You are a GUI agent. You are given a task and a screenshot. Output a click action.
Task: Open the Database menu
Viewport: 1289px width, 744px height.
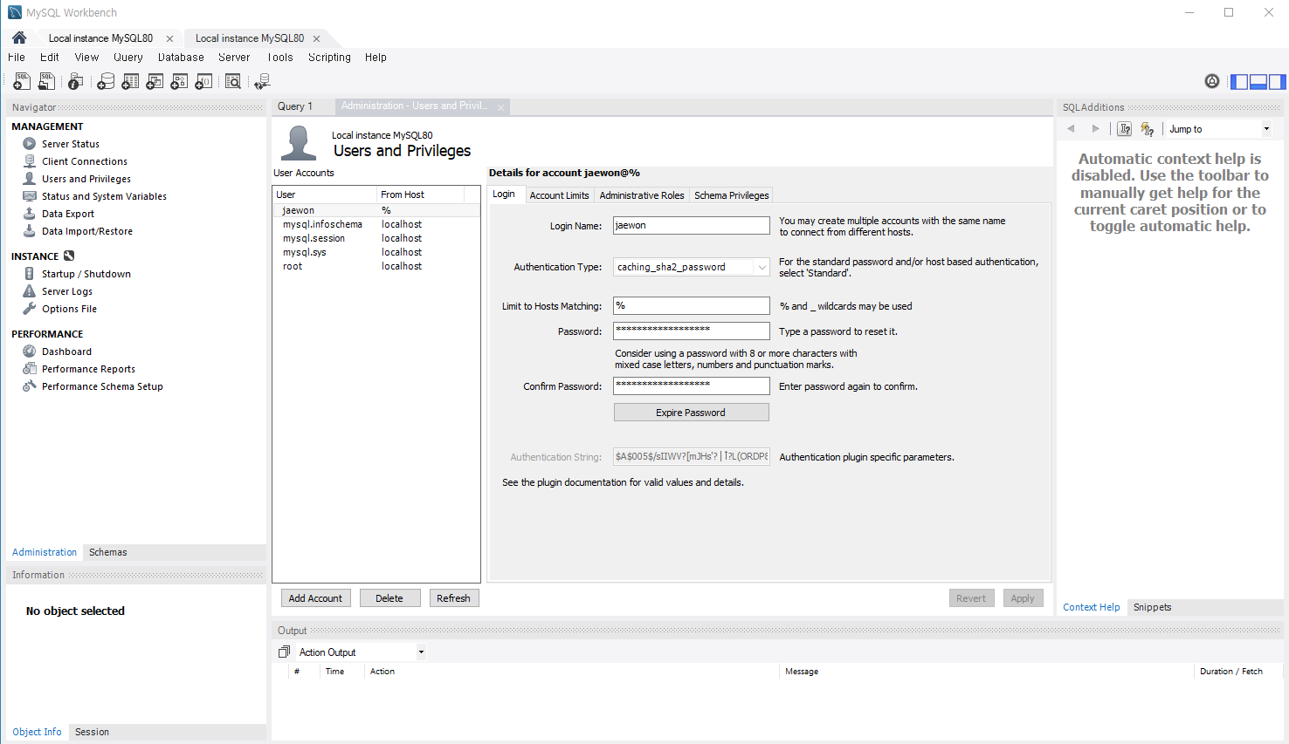pyautogui.click(x=181, y=58)
